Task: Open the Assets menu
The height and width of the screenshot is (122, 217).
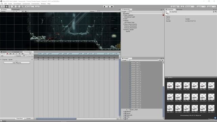Action: (x=10, y=4)
